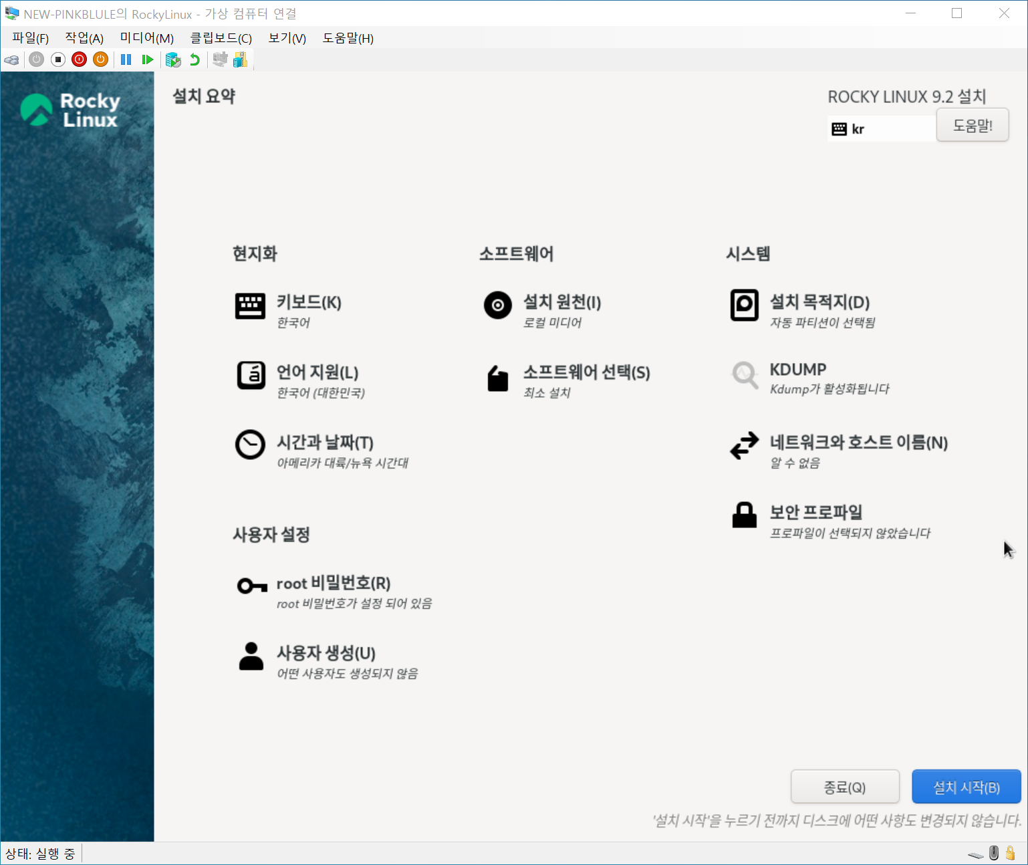Click the green Reset play icon

(x=148, y=59)
